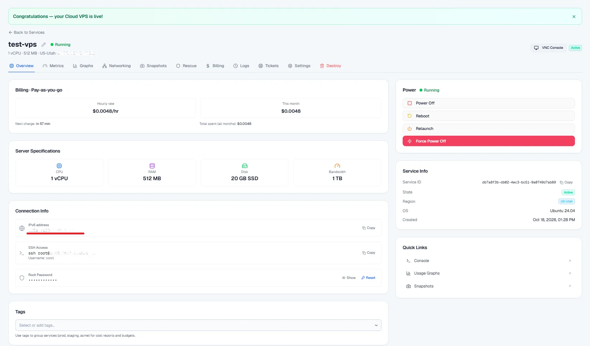Viewport: 590px width, 346px height.
Task: Open the Tickets tab
Action: [268, 66]
